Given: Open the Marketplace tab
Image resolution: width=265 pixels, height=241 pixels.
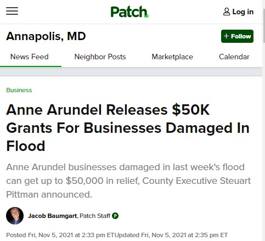Looking at the screenshot, I should pos(172,57).
